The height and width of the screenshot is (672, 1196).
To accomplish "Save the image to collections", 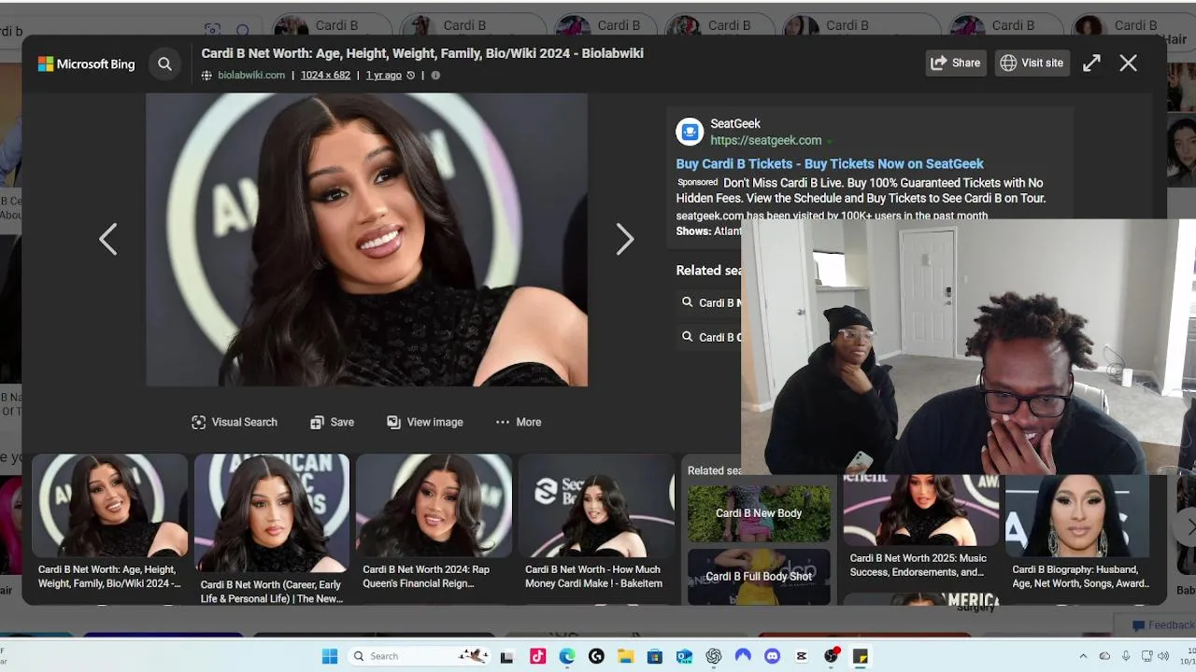I will (333, 422).
